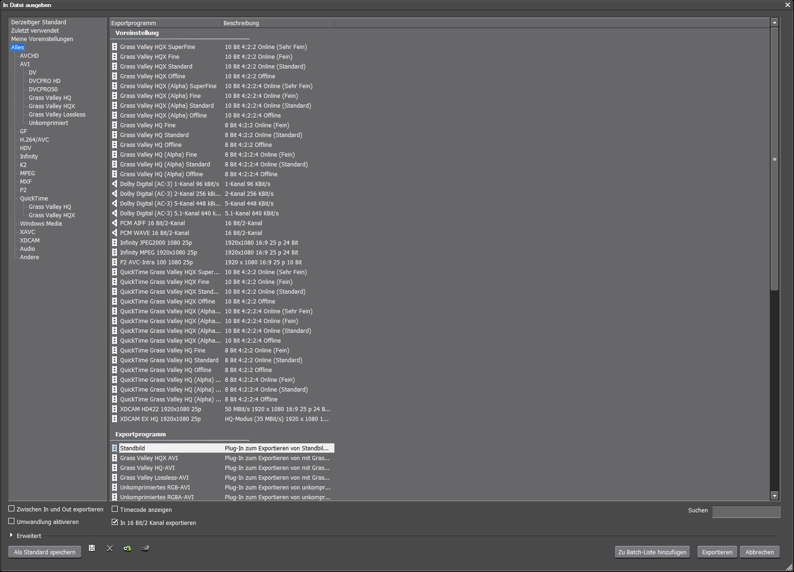Click the film icon beside XDCAM HD422 1920x1080 25p
This screenshot has width=794, height=572.
click(x=115, y=409)
